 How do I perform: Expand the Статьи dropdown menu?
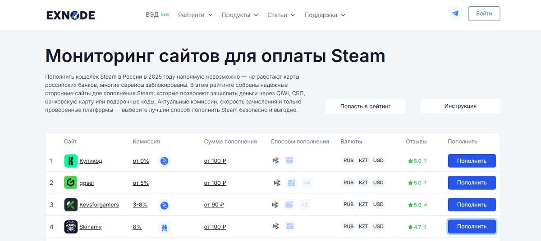281,15
